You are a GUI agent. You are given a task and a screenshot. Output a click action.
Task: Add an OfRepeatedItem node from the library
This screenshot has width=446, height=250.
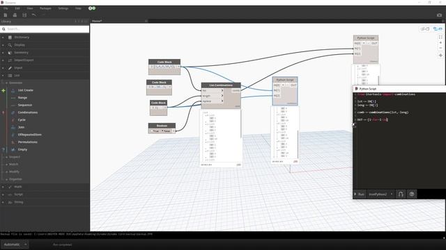click(x=29, y=135)
